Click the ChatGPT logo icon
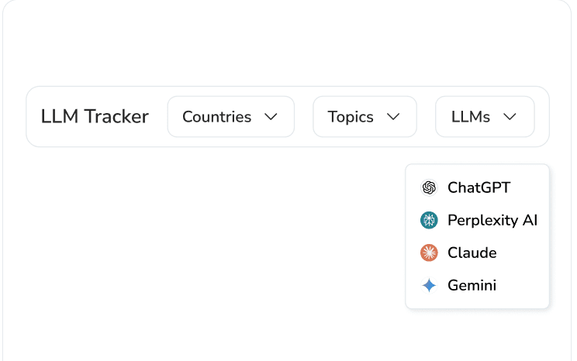Viewport: 577px width, 361px height. pyautogui.click(x=429, y=187)
